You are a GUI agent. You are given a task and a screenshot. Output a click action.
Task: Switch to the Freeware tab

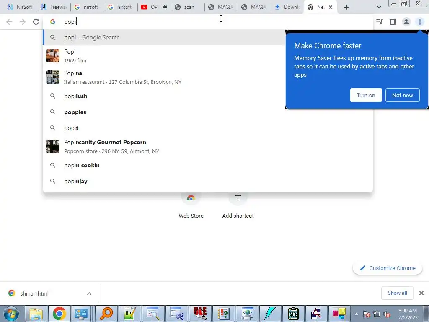point(54,7)
